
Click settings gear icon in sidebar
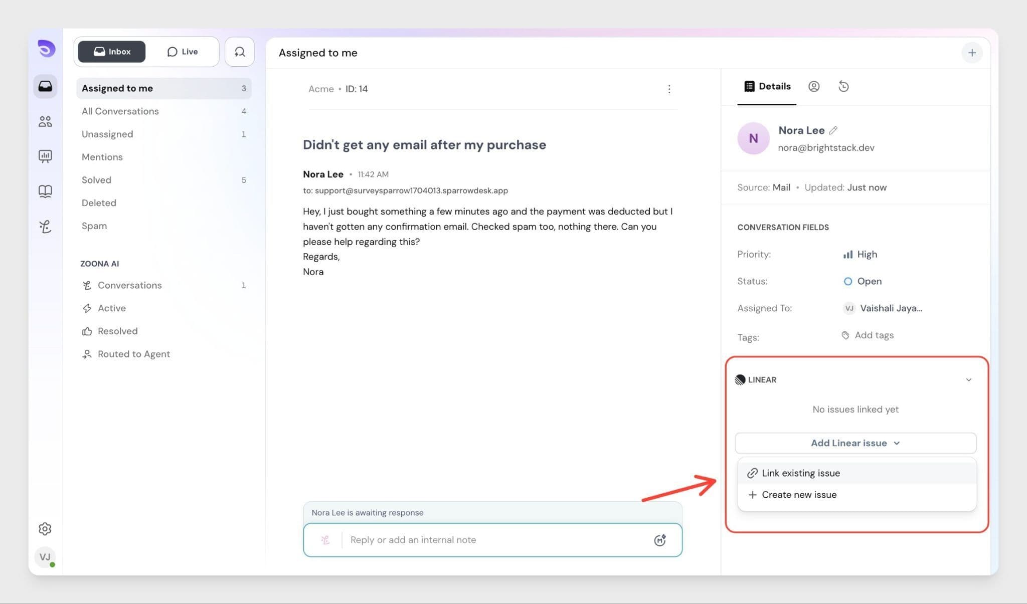click(45, 529)
